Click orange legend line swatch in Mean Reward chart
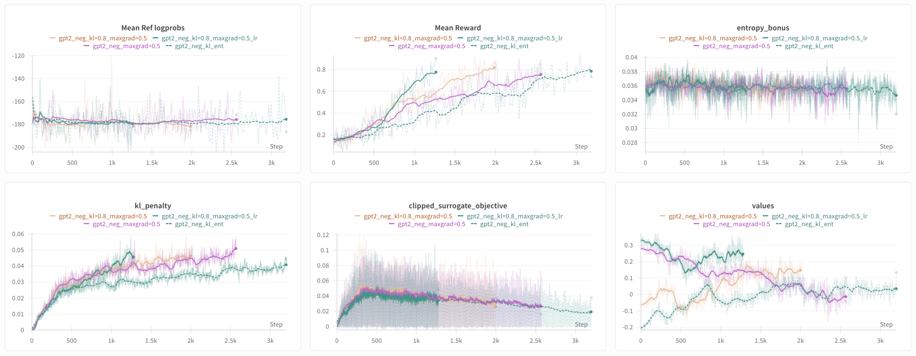Image resolution: width=916 pixels, height=356 pixels. [358, 38]
